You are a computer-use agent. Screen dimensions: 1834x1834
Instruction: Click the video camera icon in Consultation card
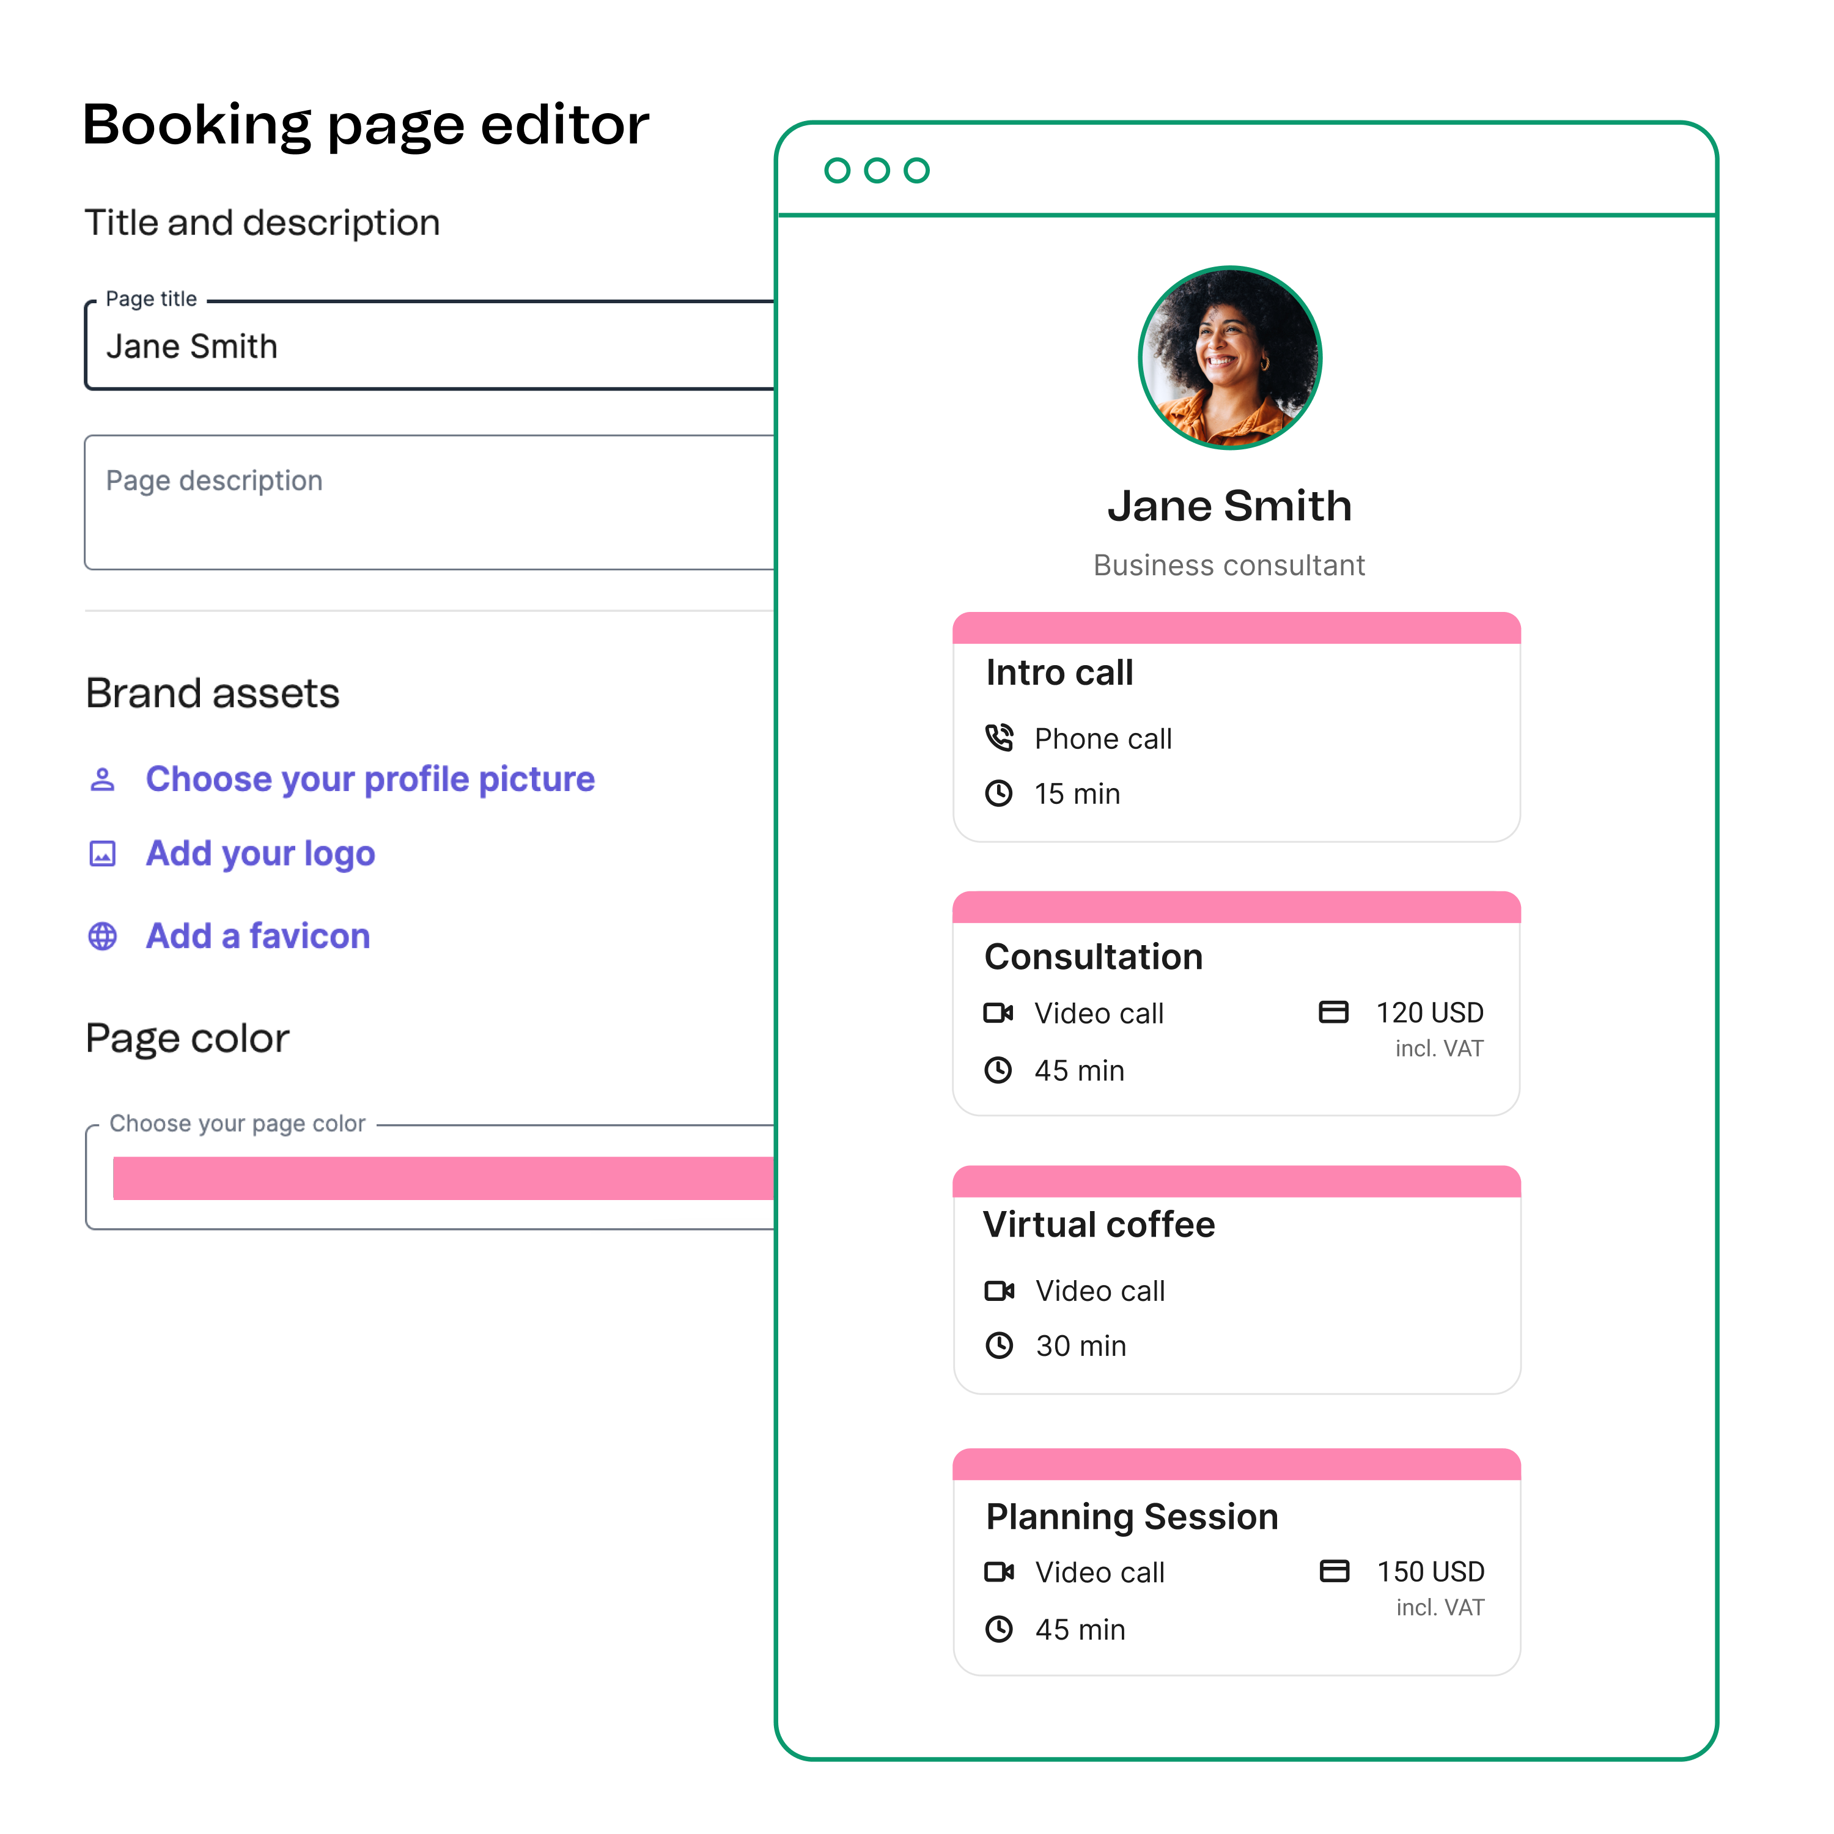[999, 1013]
